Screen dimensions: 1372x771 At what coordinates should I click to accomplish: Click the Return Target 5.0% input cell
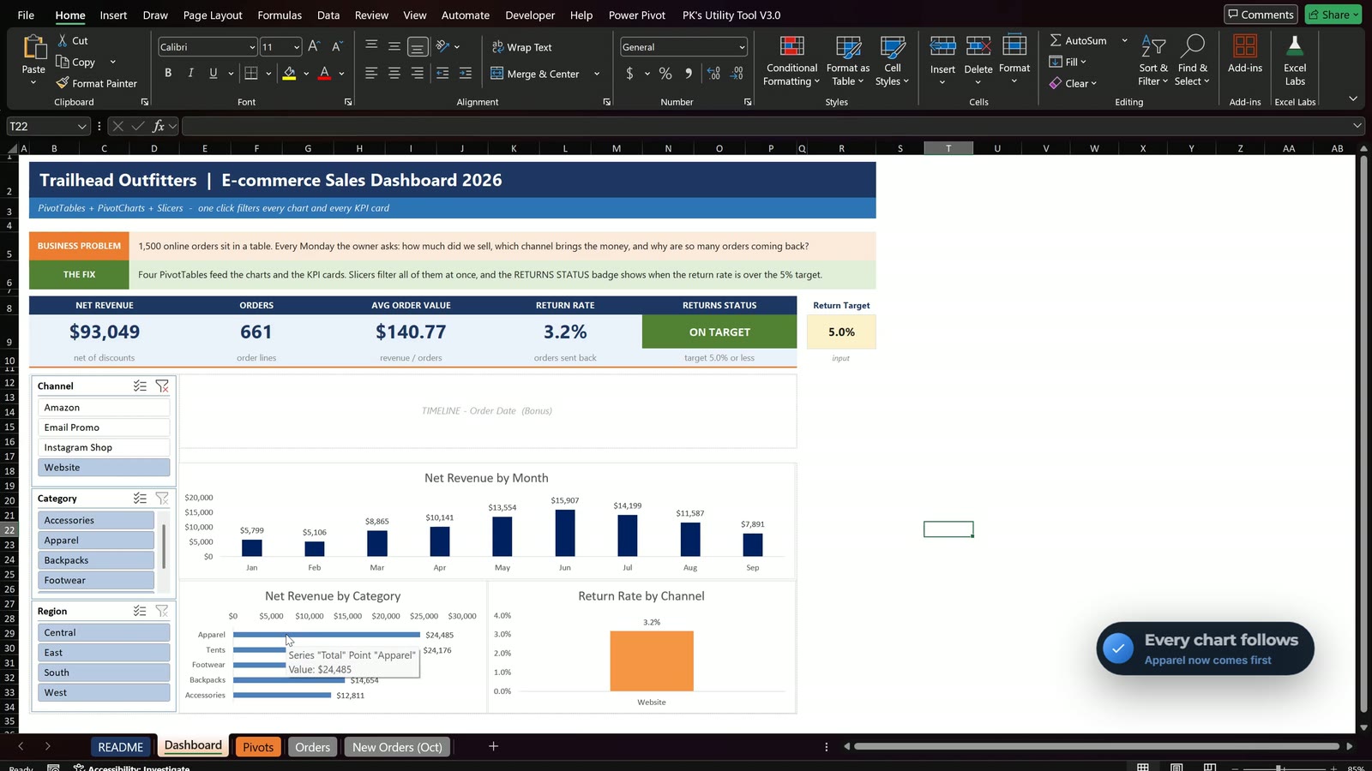841,332
